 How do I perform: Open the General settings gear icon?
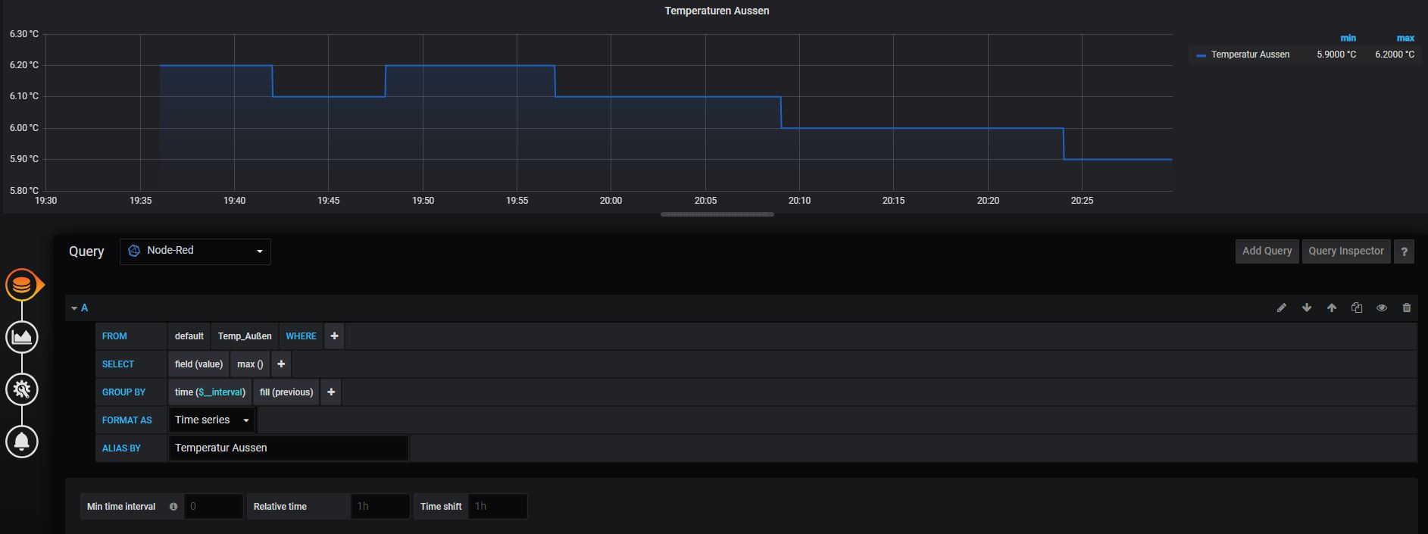pyautogui.click(x=22, y=389)
